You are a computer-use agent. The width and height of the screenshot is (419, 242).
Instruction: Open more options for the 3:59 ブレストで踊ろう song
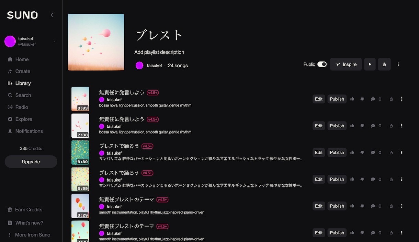pos(401,180)
